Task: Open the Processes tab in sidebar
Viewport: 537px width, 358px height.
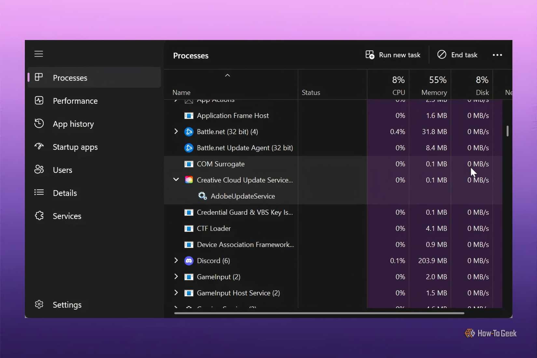Action: coord(94,77)
